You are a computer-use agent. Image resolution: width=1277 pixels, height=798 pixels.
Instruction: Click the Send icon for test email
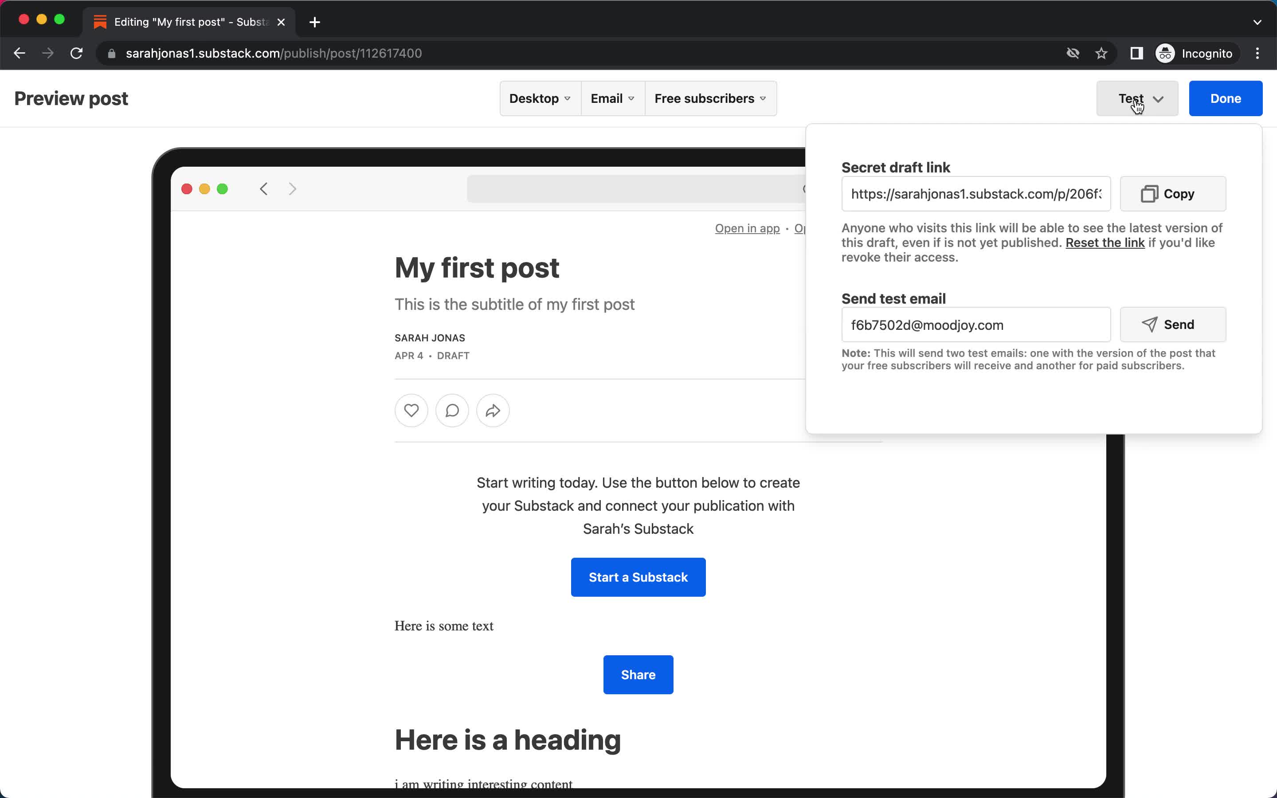1172,324
